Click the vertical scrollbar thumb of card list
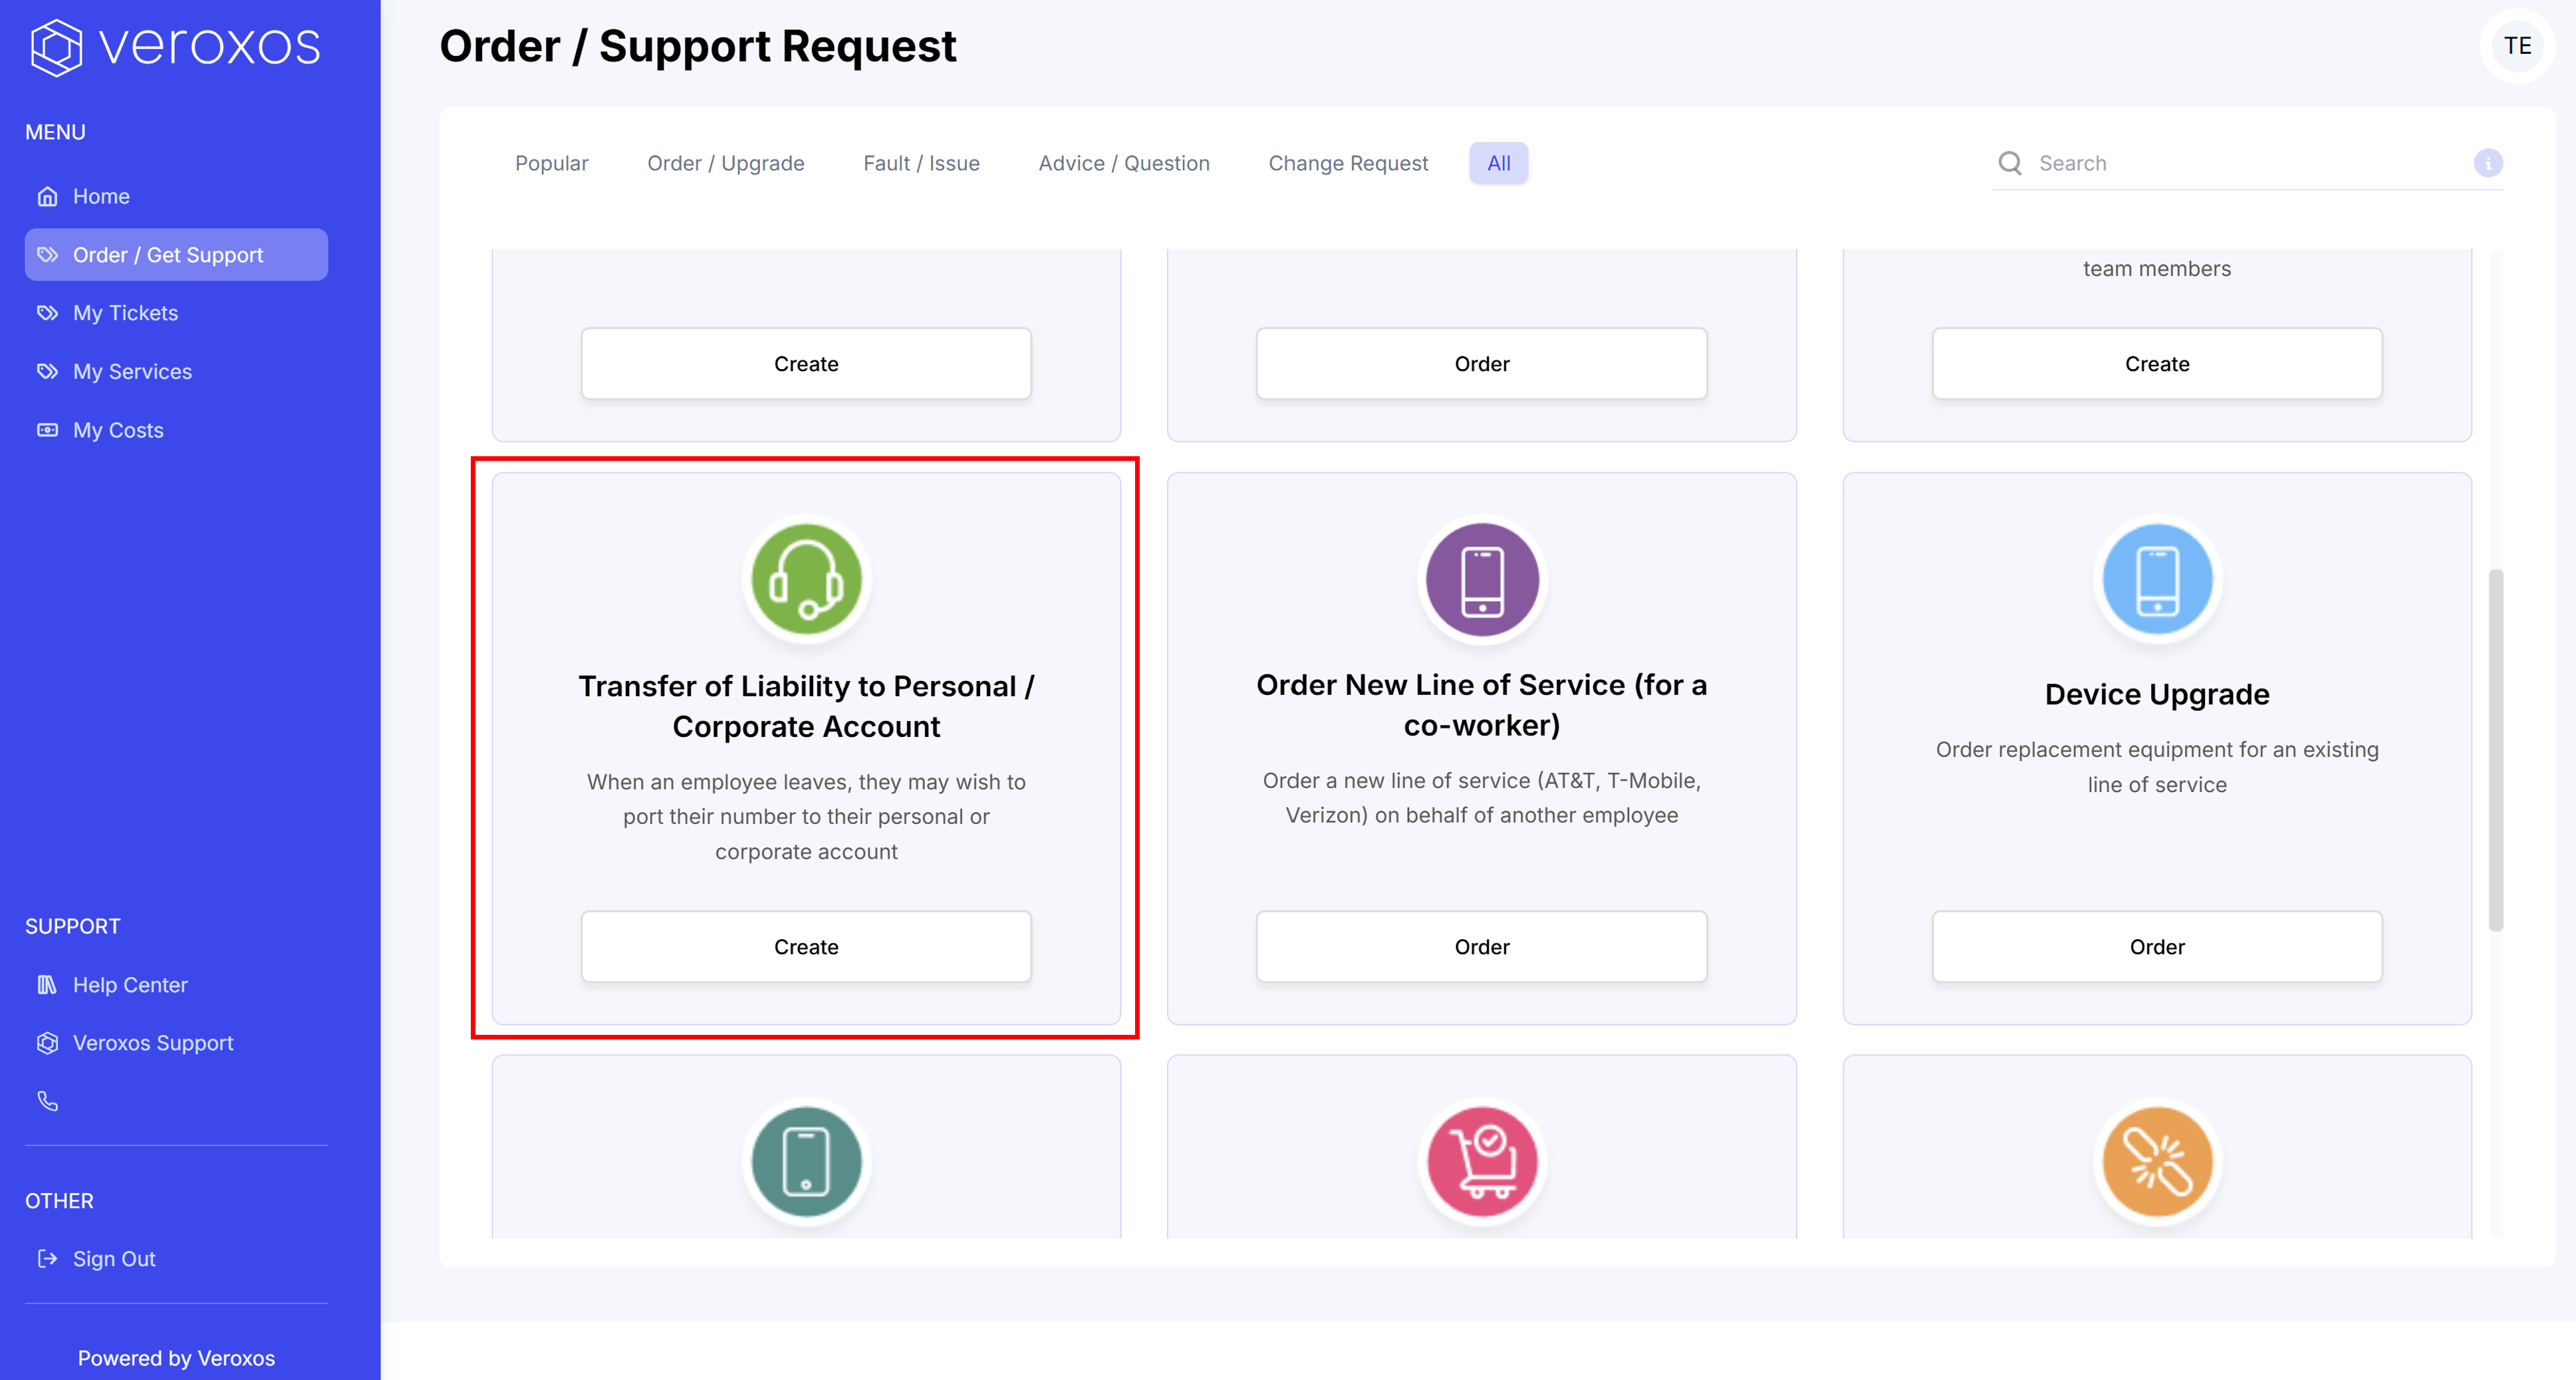 [x=2496, y=750]
